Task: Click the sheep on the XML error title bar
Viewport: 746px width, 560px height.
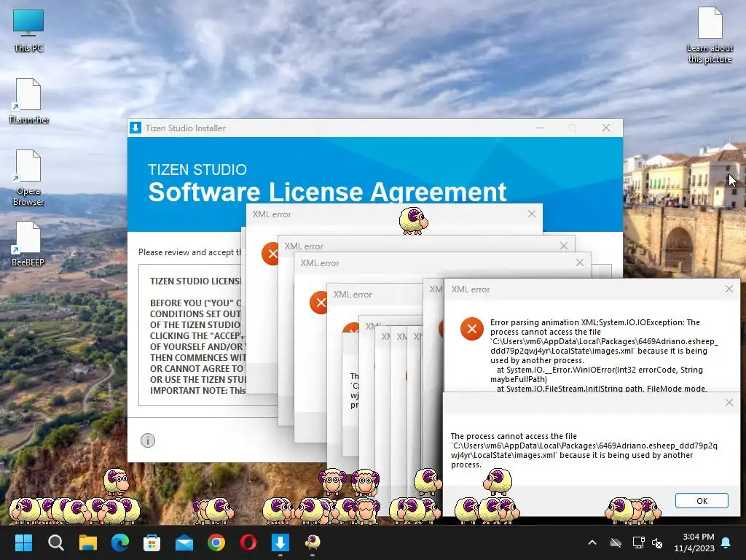Action: [x=413, y=220]
